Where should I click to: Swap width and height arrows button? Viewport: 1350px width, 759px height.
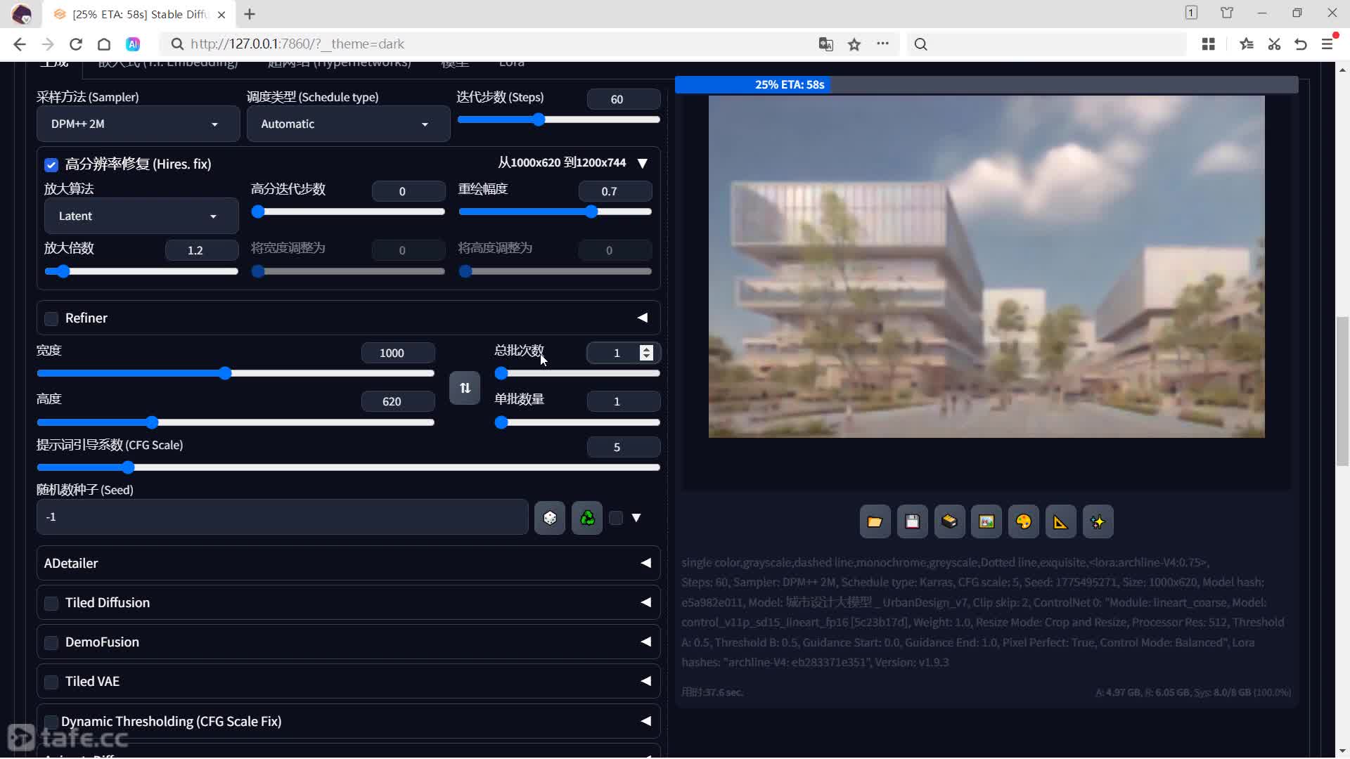pyautogui.click(x=465, y=388)
